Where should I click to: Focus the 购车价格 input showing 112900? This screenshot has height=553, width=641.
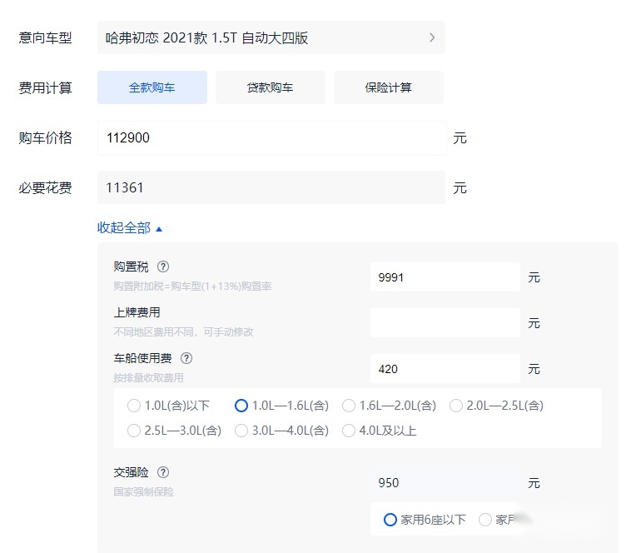tap(272, 138)
